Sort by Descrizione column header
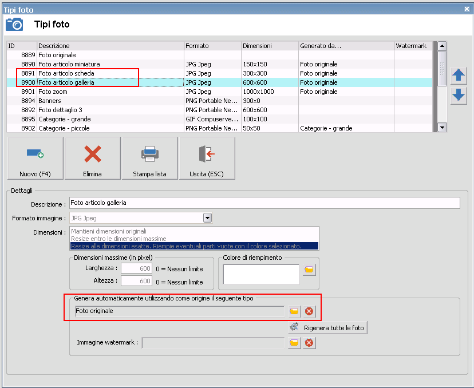474x388 pixels. coord(110,46)
